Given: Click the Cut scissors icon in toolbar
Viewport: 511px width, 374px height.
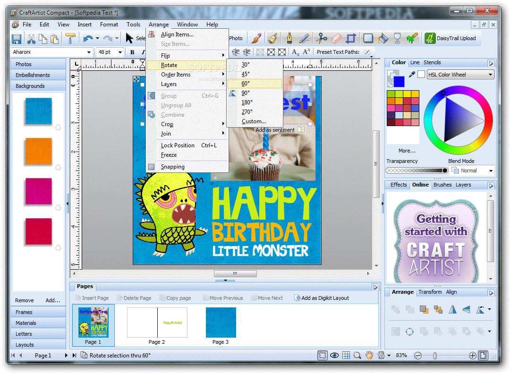Looking at the screenshot, I should tap(31, 39).
